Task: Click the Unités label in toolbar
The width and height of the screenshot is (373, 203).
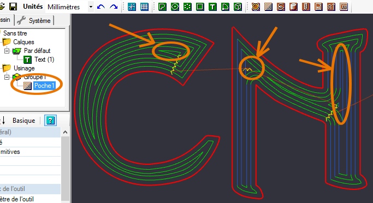Action: pyautogui.click(x=33, y=7)
